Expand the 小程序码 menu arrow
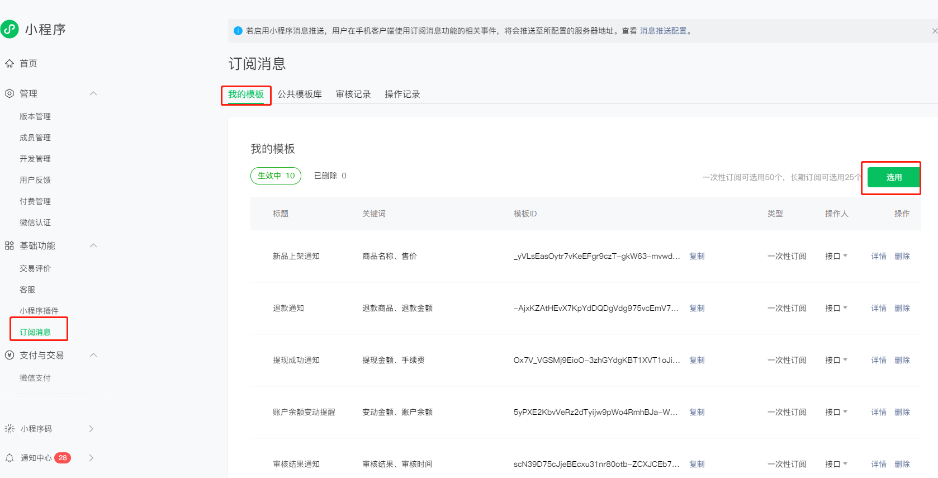Viewport: 938px width, 478px height. coord(91,429)
